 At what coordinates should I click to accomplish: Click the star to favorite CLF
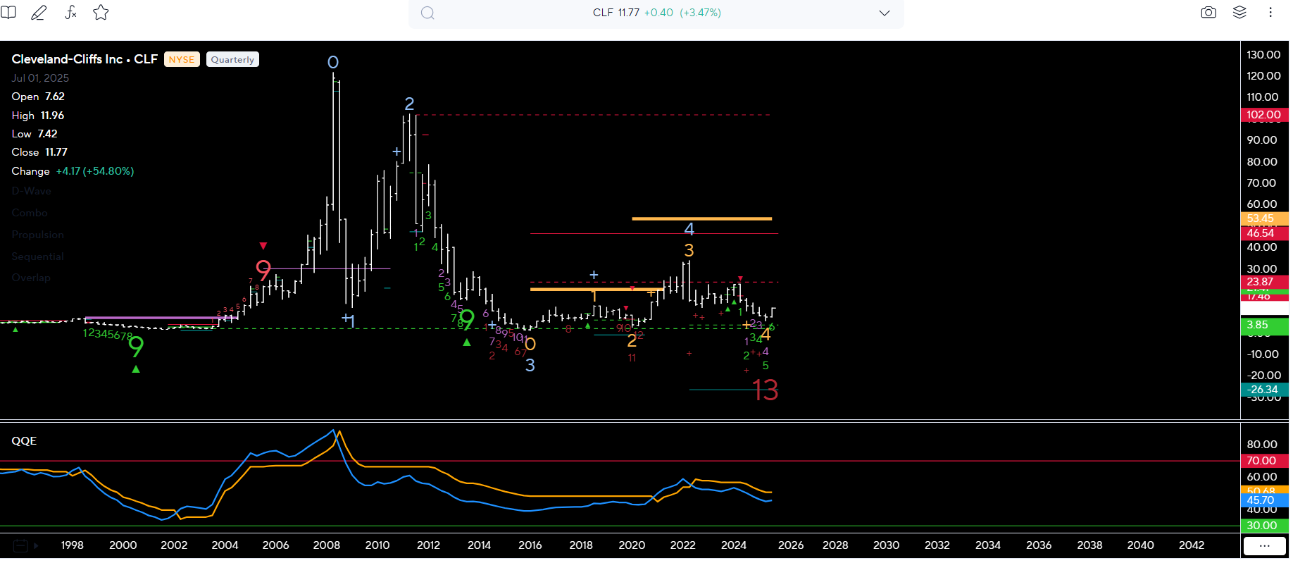pyautogui.click(x=101, y=13)
